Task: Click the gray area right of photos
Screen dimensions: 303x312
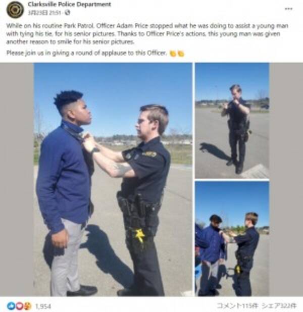Action: (286, 179)
